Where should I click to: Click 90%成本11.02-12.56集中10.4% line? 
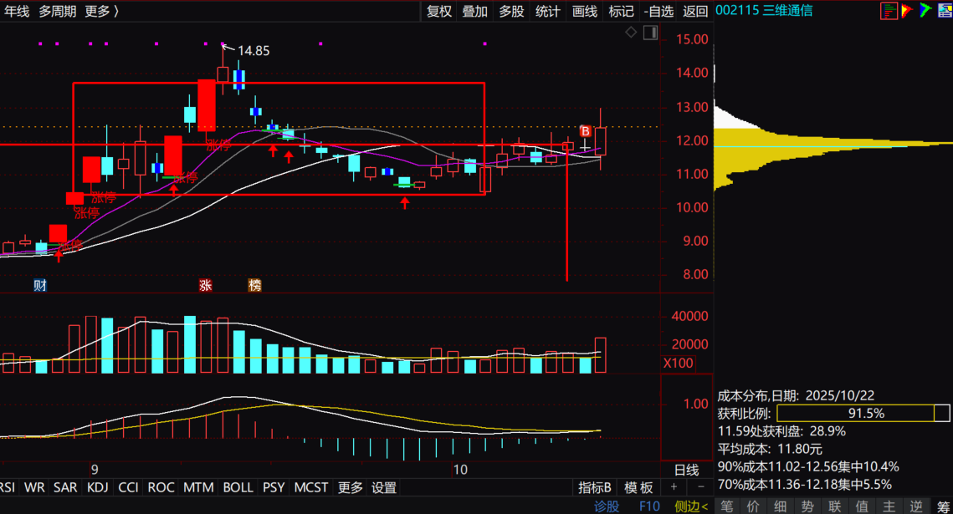(x=807, y=466)
